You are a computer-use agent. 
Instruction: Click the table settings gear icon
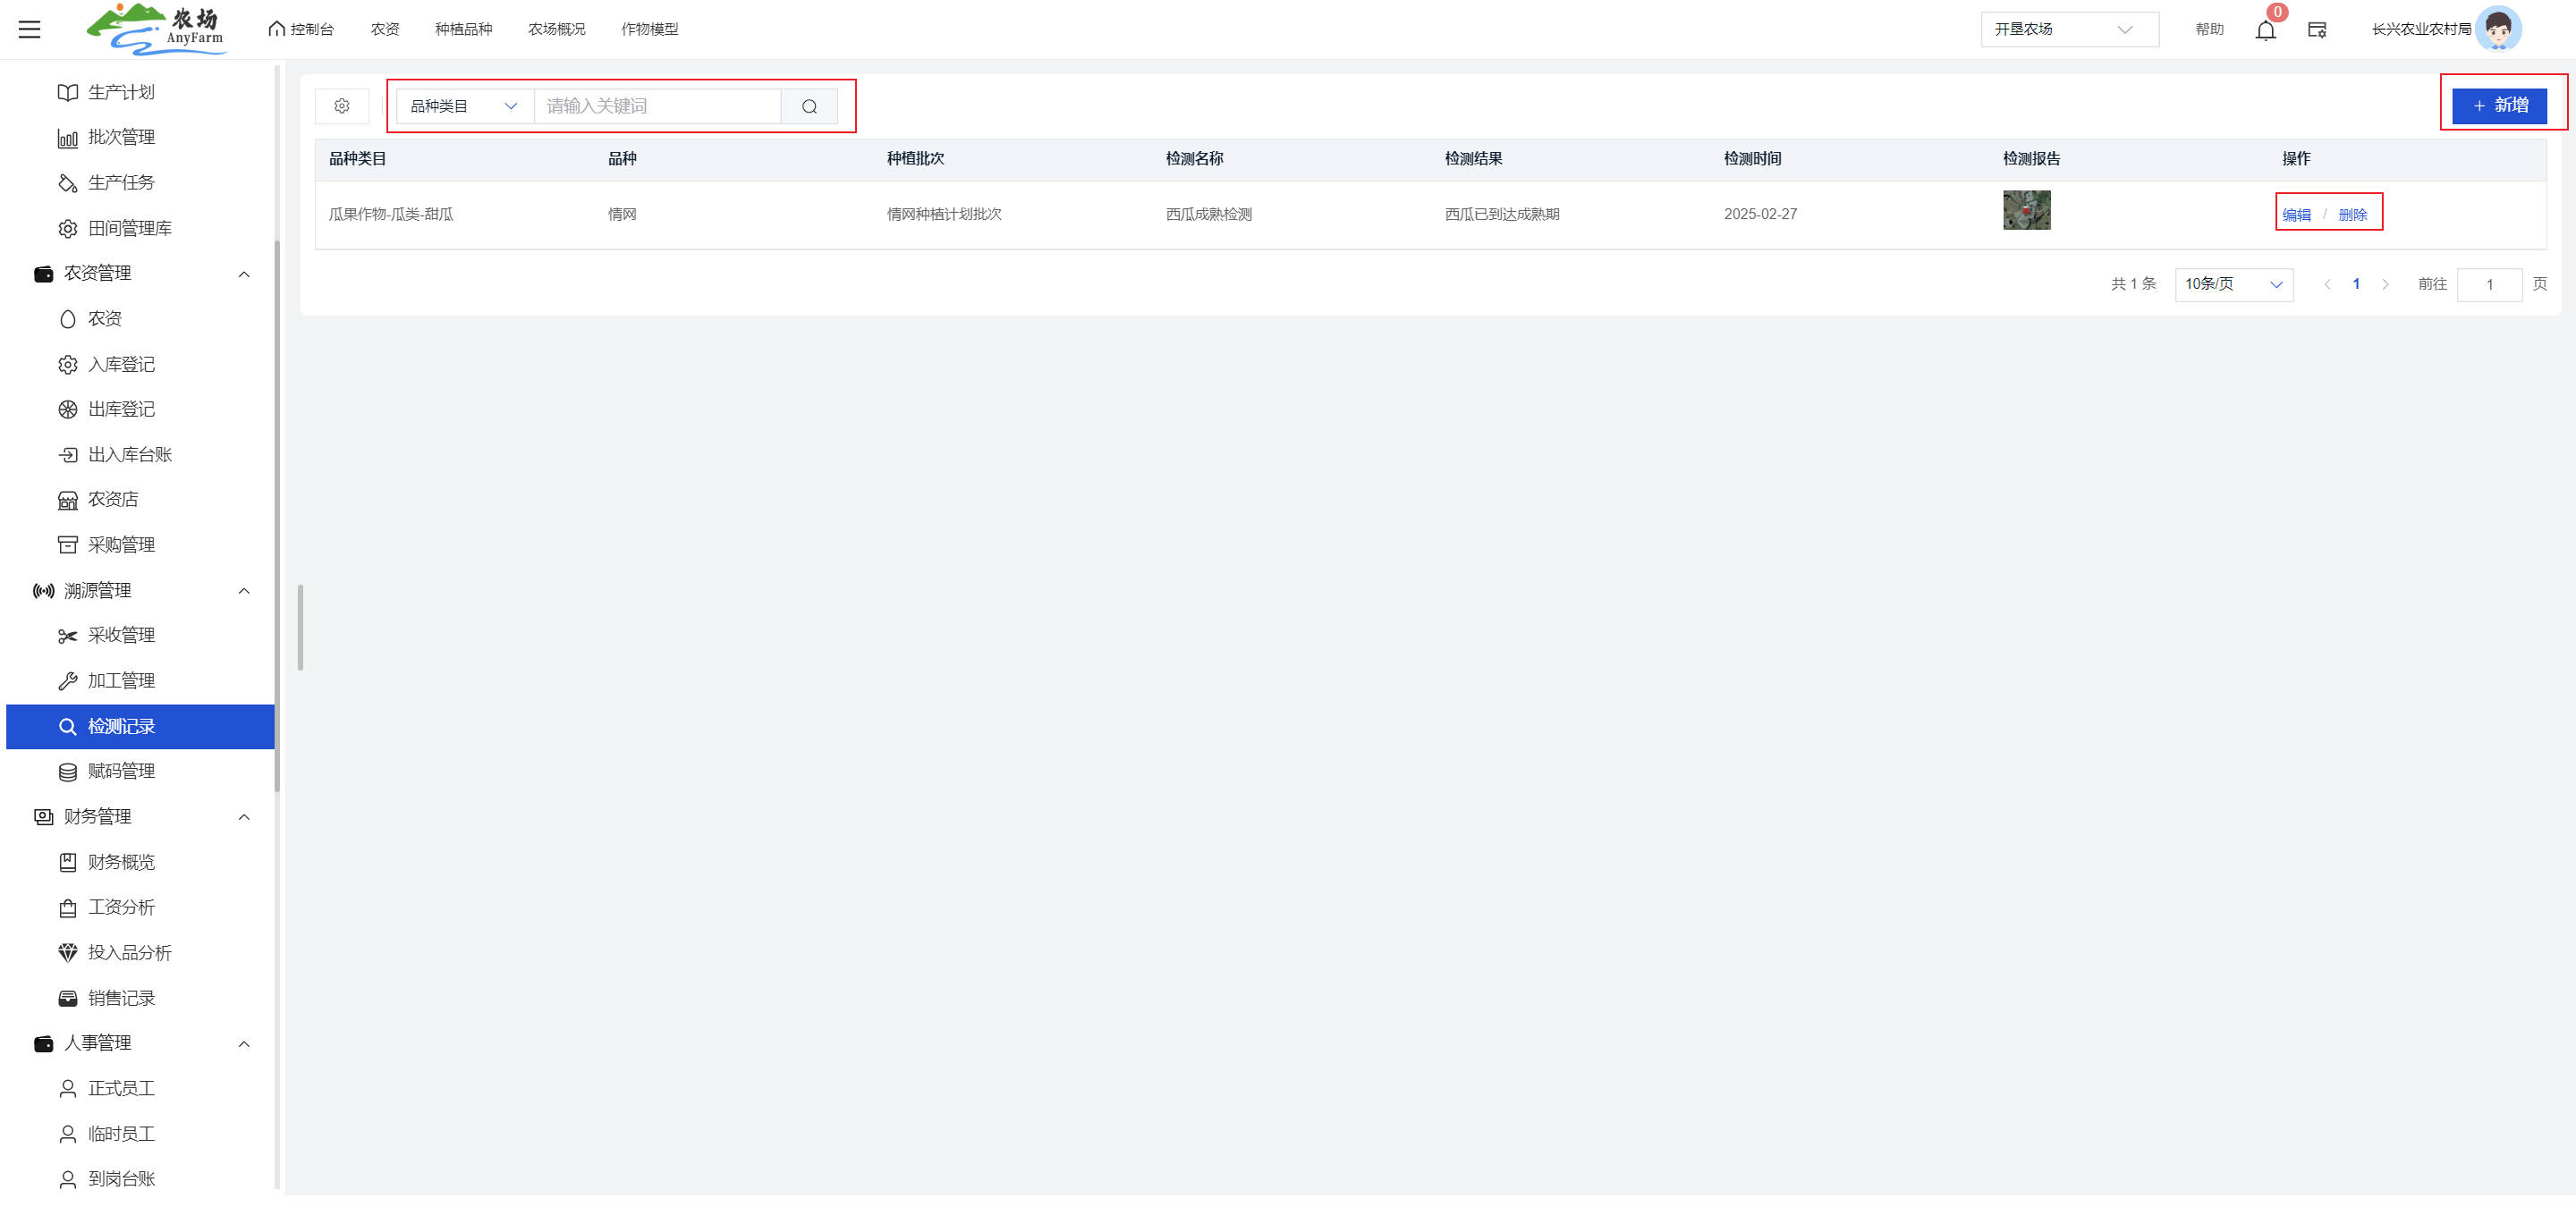(342, 106)
